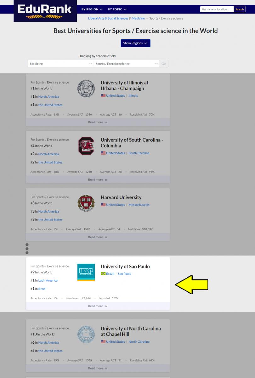Click the Latin America ranking link
Viewport: 255px width, 378px height.
[48, 280]
